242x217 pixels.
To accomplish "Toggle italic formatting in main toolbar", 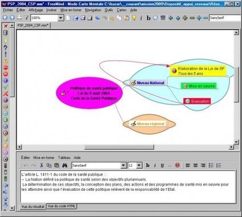I will [141, 18].
